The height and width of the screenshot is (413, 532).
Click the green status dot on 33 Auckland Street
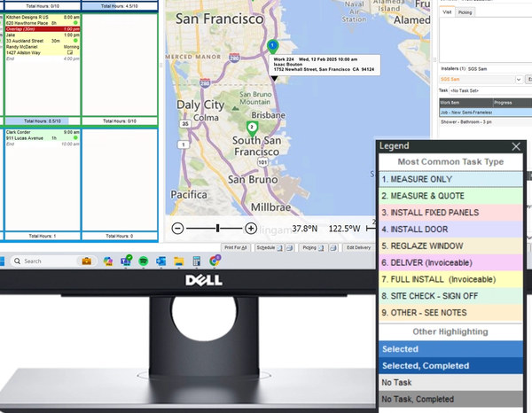coord(75,41)
